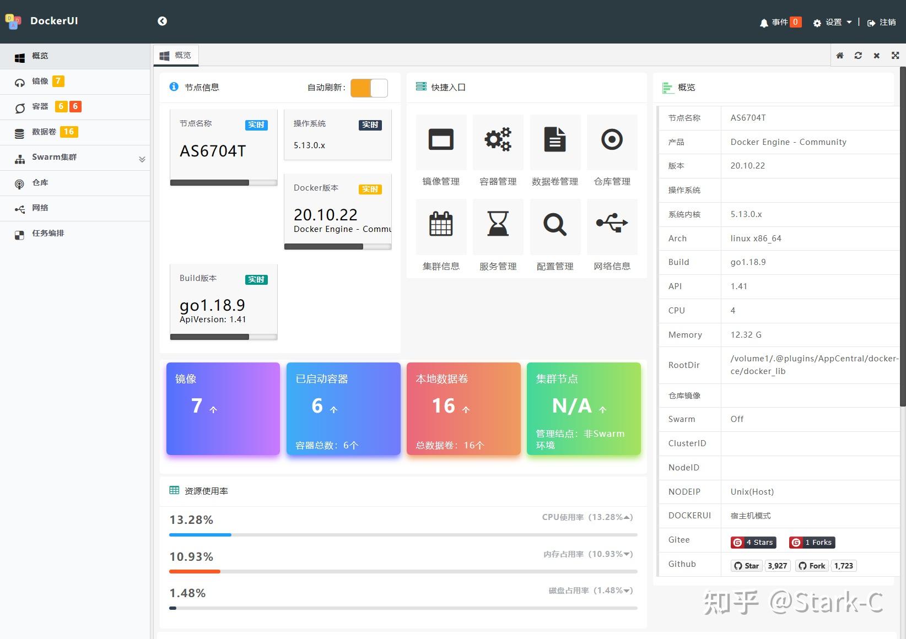Star the project on Github

[x=746, y=565]
